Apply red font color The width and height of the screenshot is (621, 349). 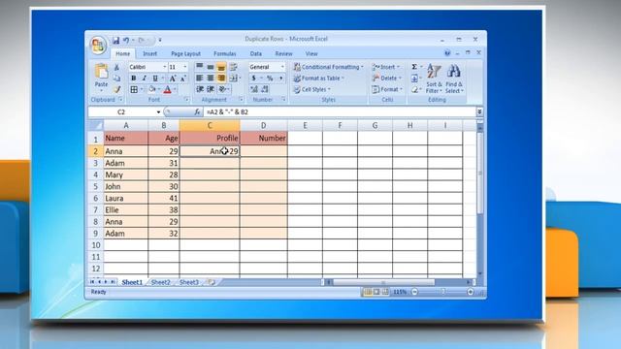click(x=168, y=90)
